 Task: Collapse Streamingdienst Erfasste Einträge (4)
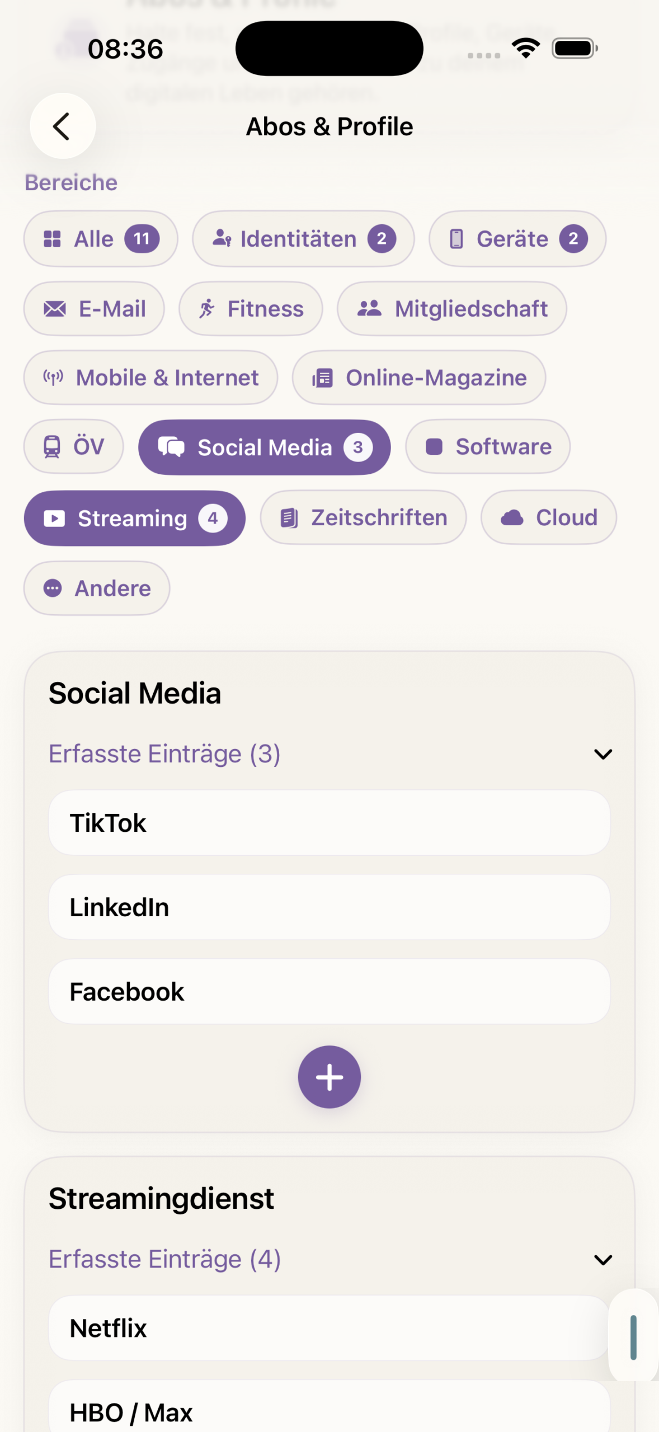point(602,1260)
